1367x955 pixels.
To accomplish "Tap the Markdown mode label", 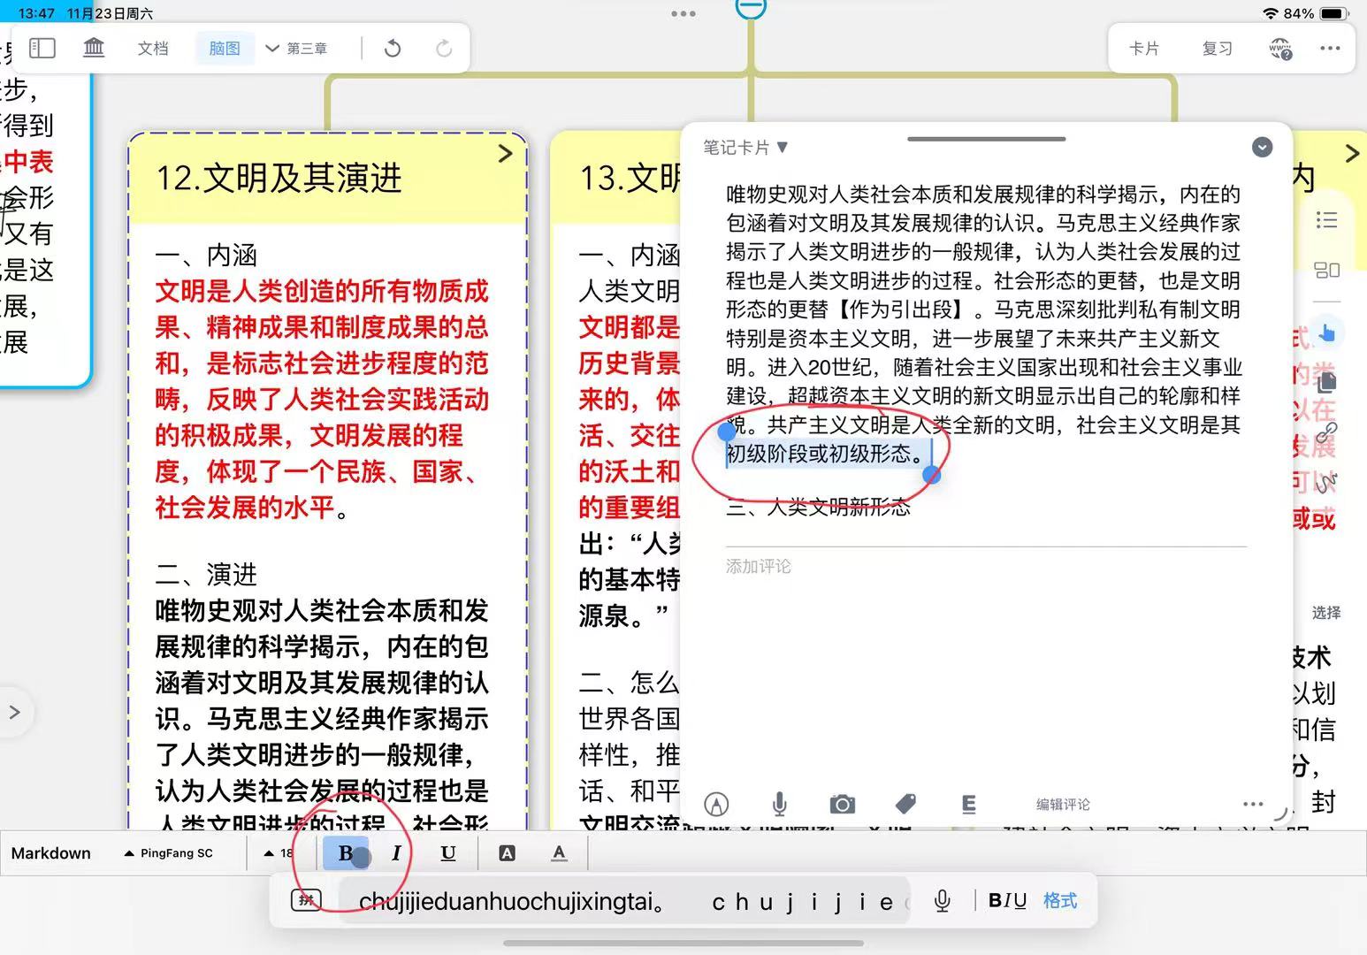I will pyautogui.click(x=50, y=853).
